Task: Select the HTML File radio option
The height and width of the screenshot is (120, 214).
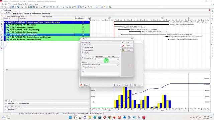Action: [x=83, y=53]
